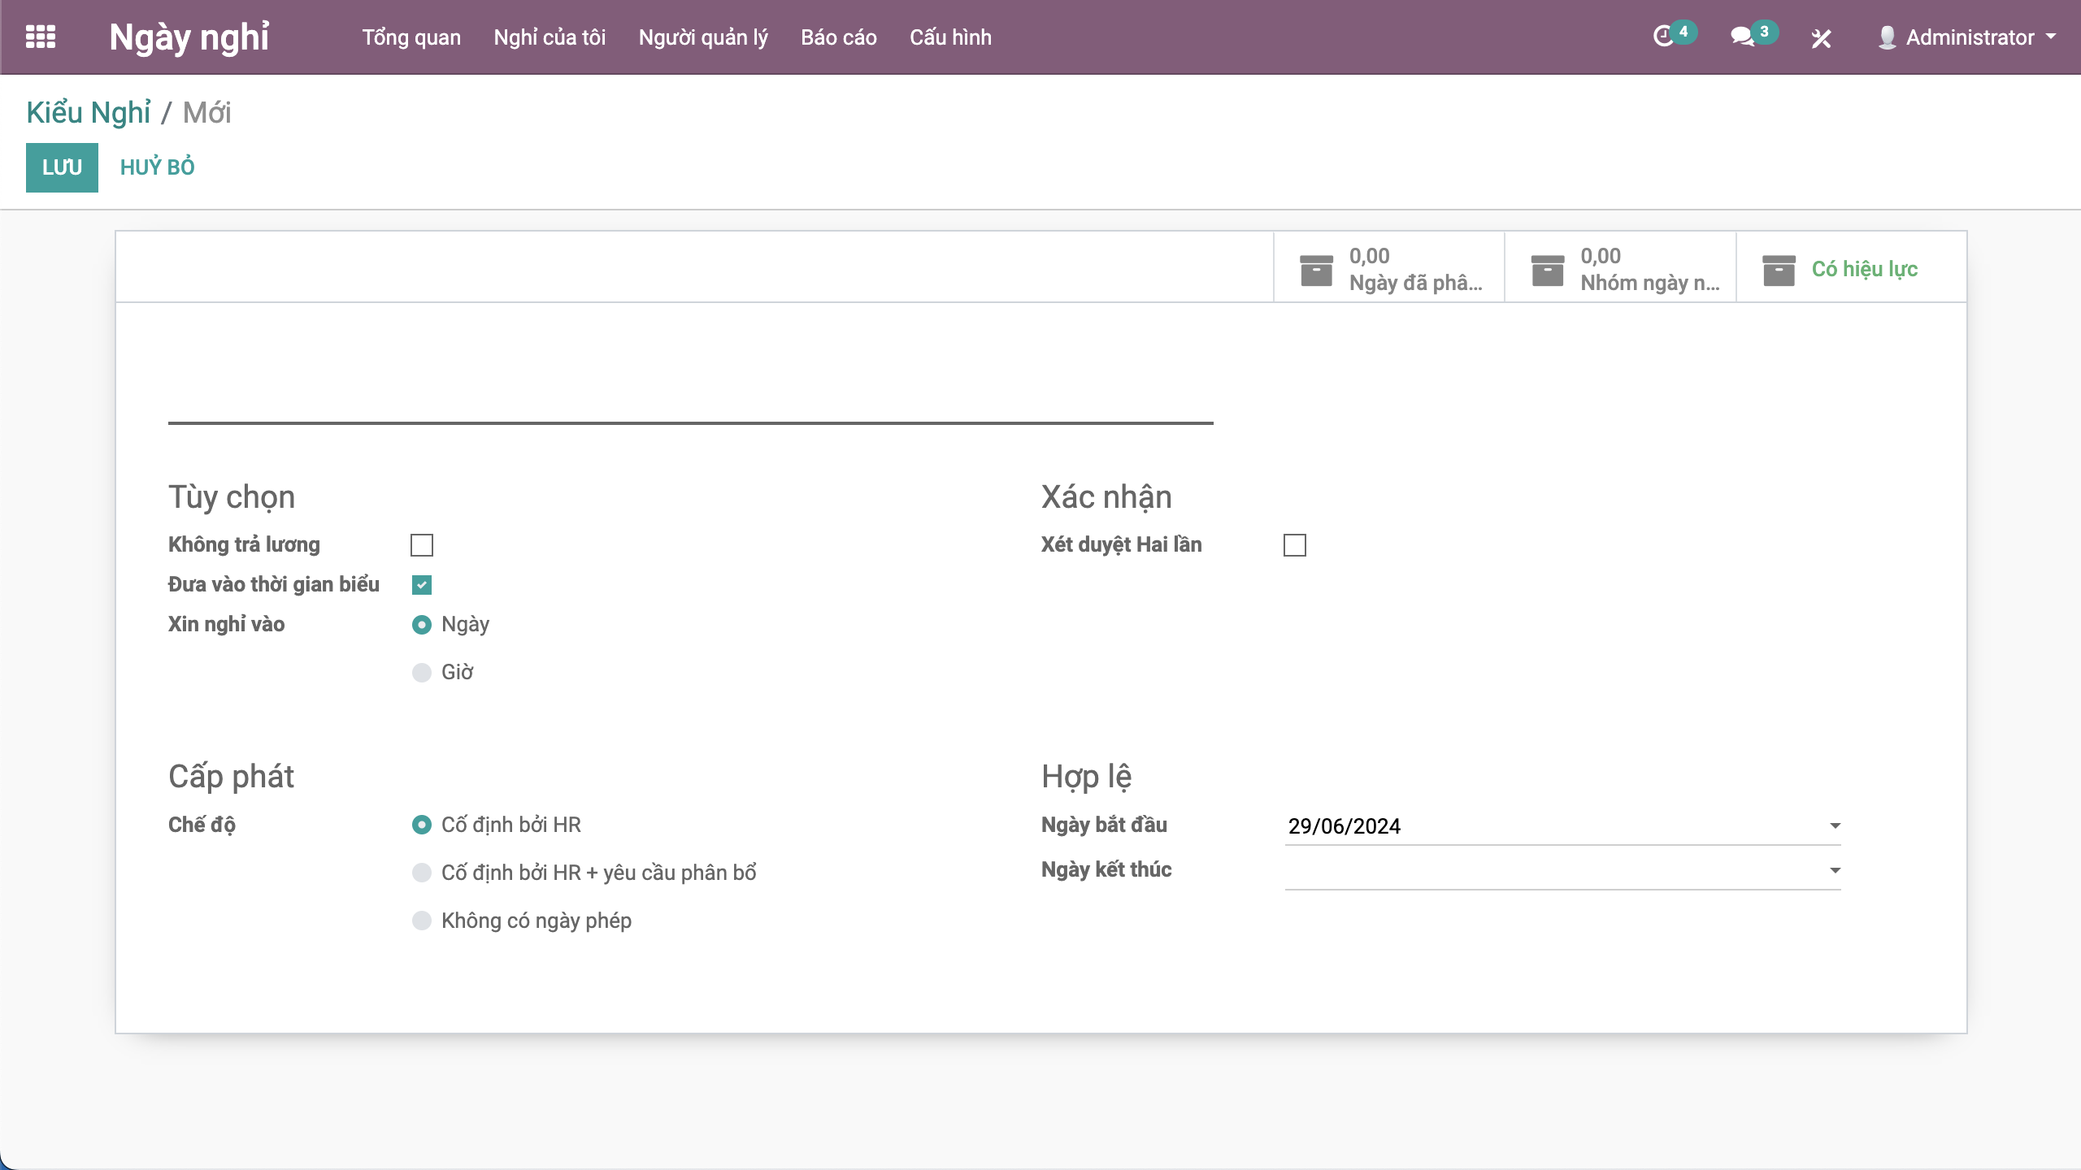This screenshot has height=1170, width=2081.
Task: Click the Administrator avatar icon
Action: 1887,37
